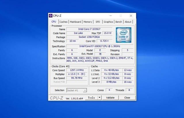The image size is (184, 118).
Task: Click the Tools button
Action: 91,98
